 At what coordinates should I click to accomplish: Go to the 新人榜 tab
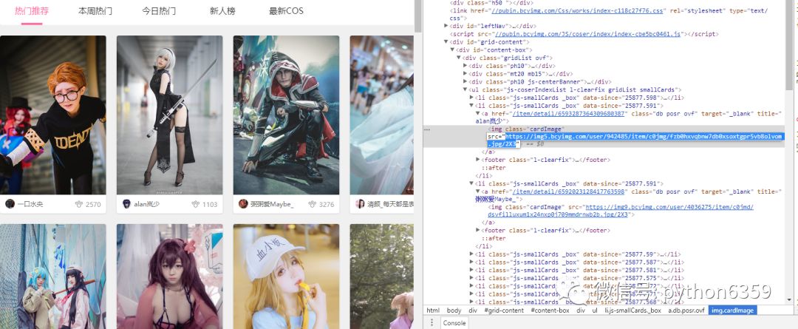click(222, 10)
